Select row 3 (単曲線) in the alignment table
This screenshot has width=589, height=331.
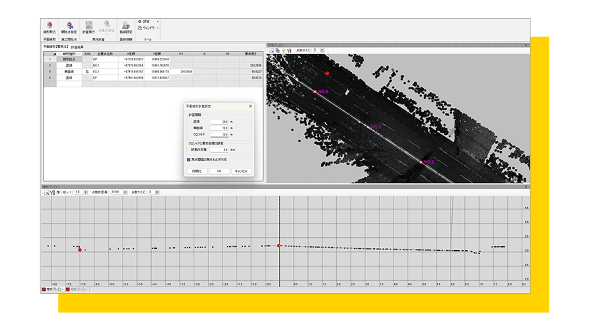pyautogui.click(x=69, y=72)
